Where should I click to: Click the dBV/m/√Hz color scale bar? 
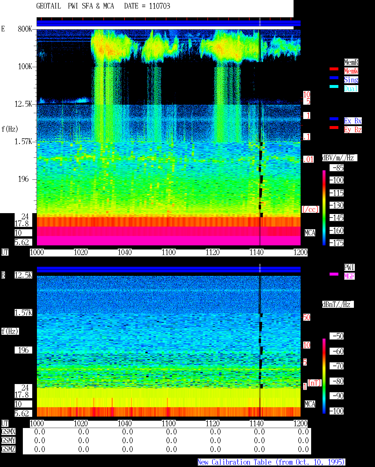324,208
